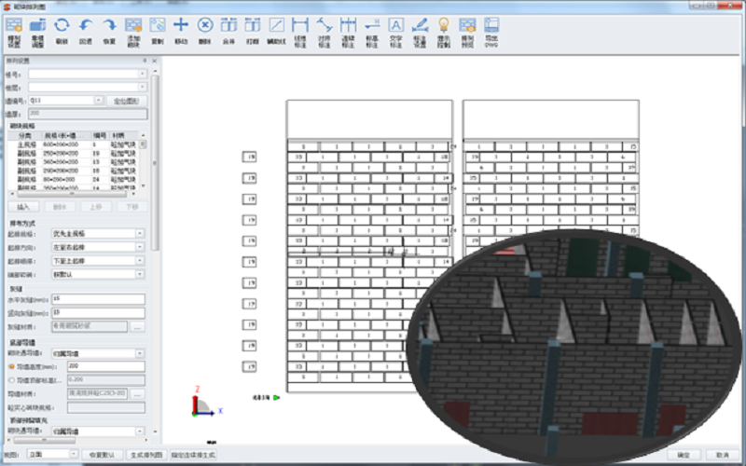Click the 定位图形 button
This screenshot has height=466, width=746.
tap(127, 101)
